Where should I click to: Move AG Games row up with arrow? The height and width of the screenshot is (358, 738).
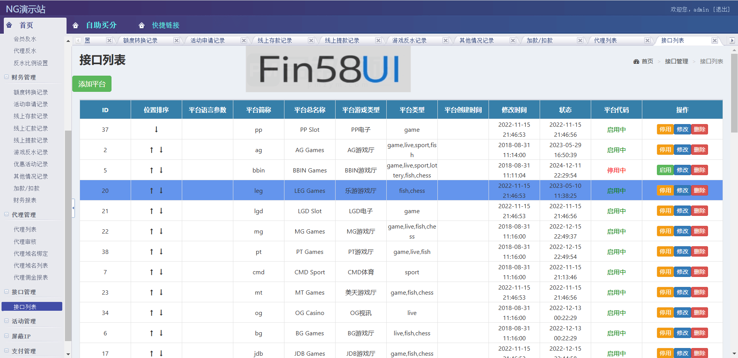click(x=151, y=150)
